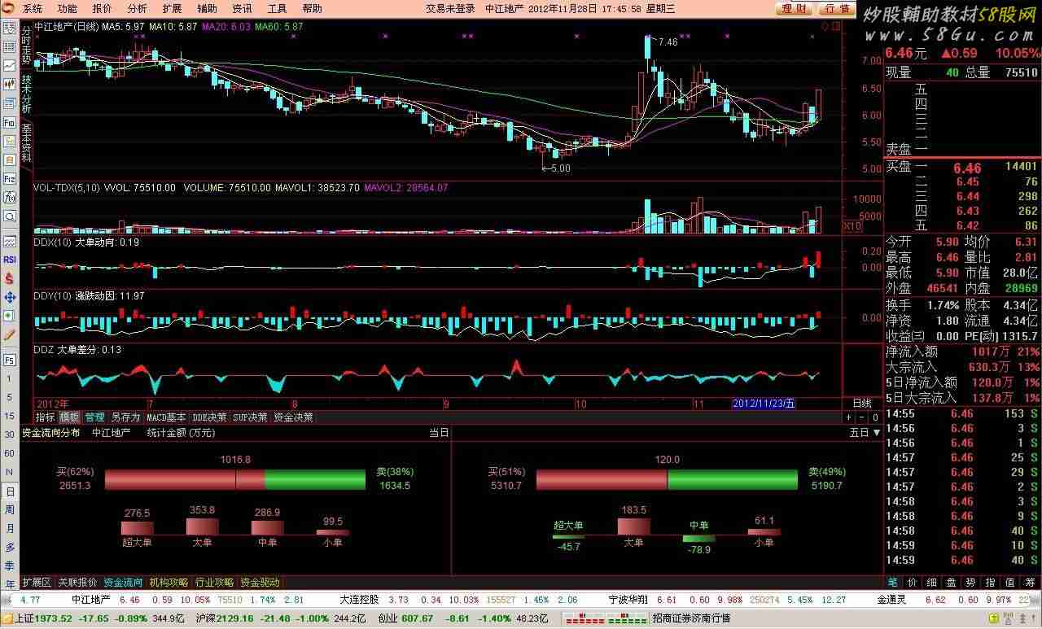Click the red dollar sign icon
Screen dimensions: 1042x629
(10, 277)
